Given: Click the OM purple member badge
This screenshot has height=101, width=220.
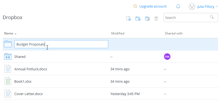Looking at the screenshot, I should pyautogui.click(x=167, y=57).
